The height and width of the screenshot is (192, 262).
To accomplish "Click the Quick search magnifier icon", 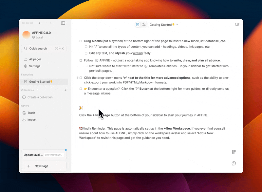I will tap(26, 48).
